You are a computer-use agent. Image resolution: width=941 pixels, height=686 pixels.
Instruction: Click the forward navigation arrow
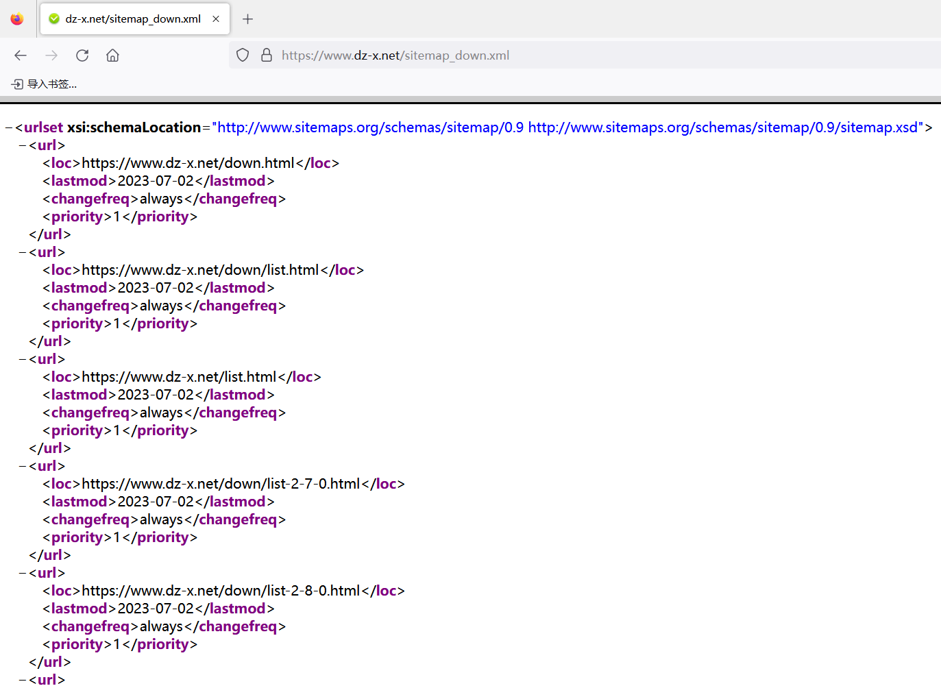tap(51, 56)
